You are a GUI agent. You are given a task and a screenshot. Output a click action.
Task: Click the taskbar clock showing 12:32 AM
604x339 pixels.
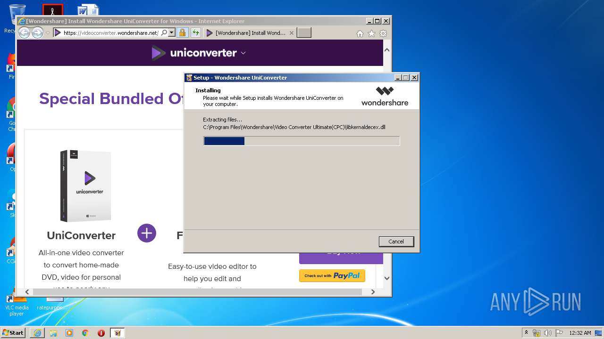tap(580, 333)
